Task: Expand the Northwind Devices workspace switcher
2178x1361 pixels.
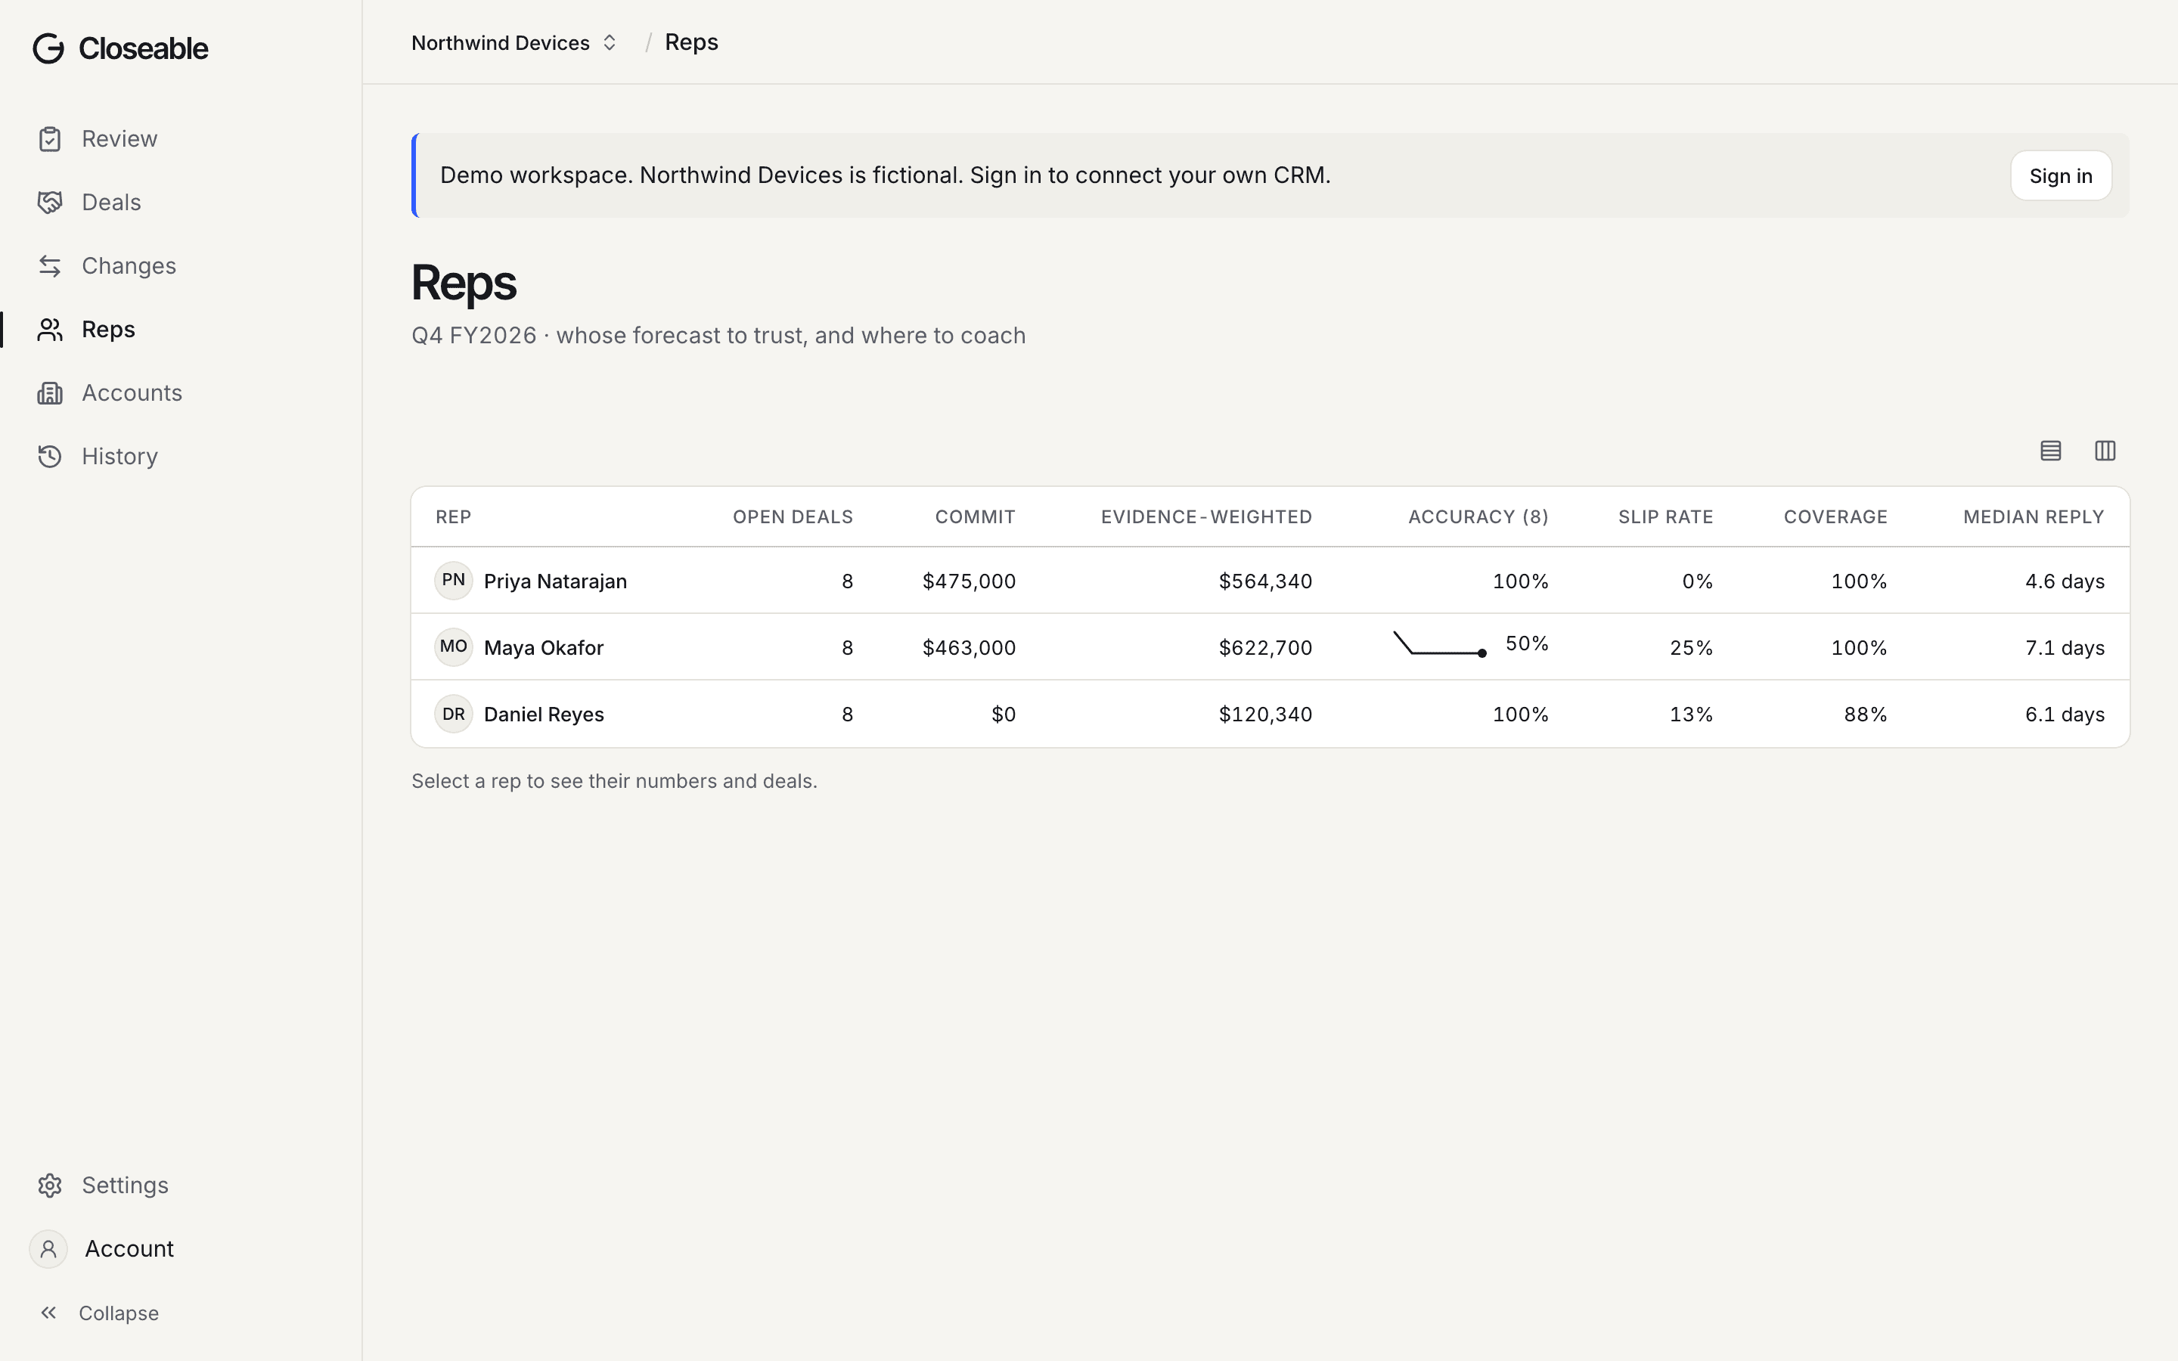Action: (514, 43)
